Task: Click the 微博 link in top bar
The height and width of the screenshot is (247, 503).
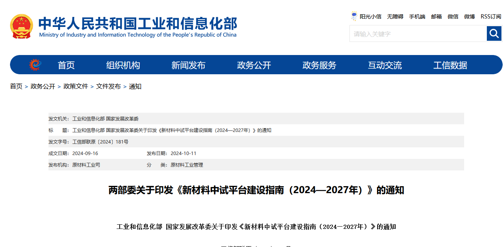Action: 470,17
